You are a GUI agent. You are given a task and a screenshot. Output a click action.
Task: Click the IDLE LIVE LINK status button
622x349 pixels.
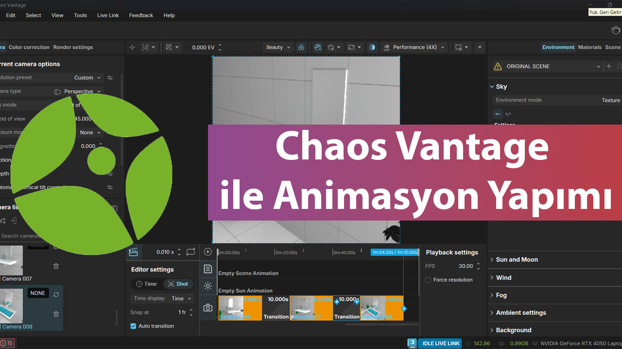[x=441, y=343]
